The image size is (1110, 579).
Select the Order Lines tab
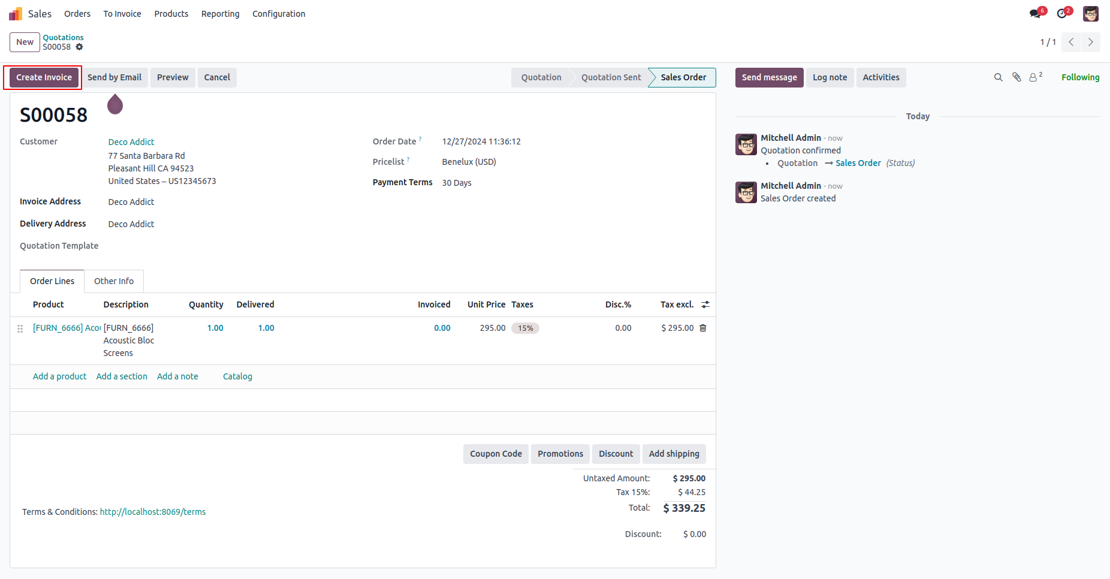tap(52, 281)
